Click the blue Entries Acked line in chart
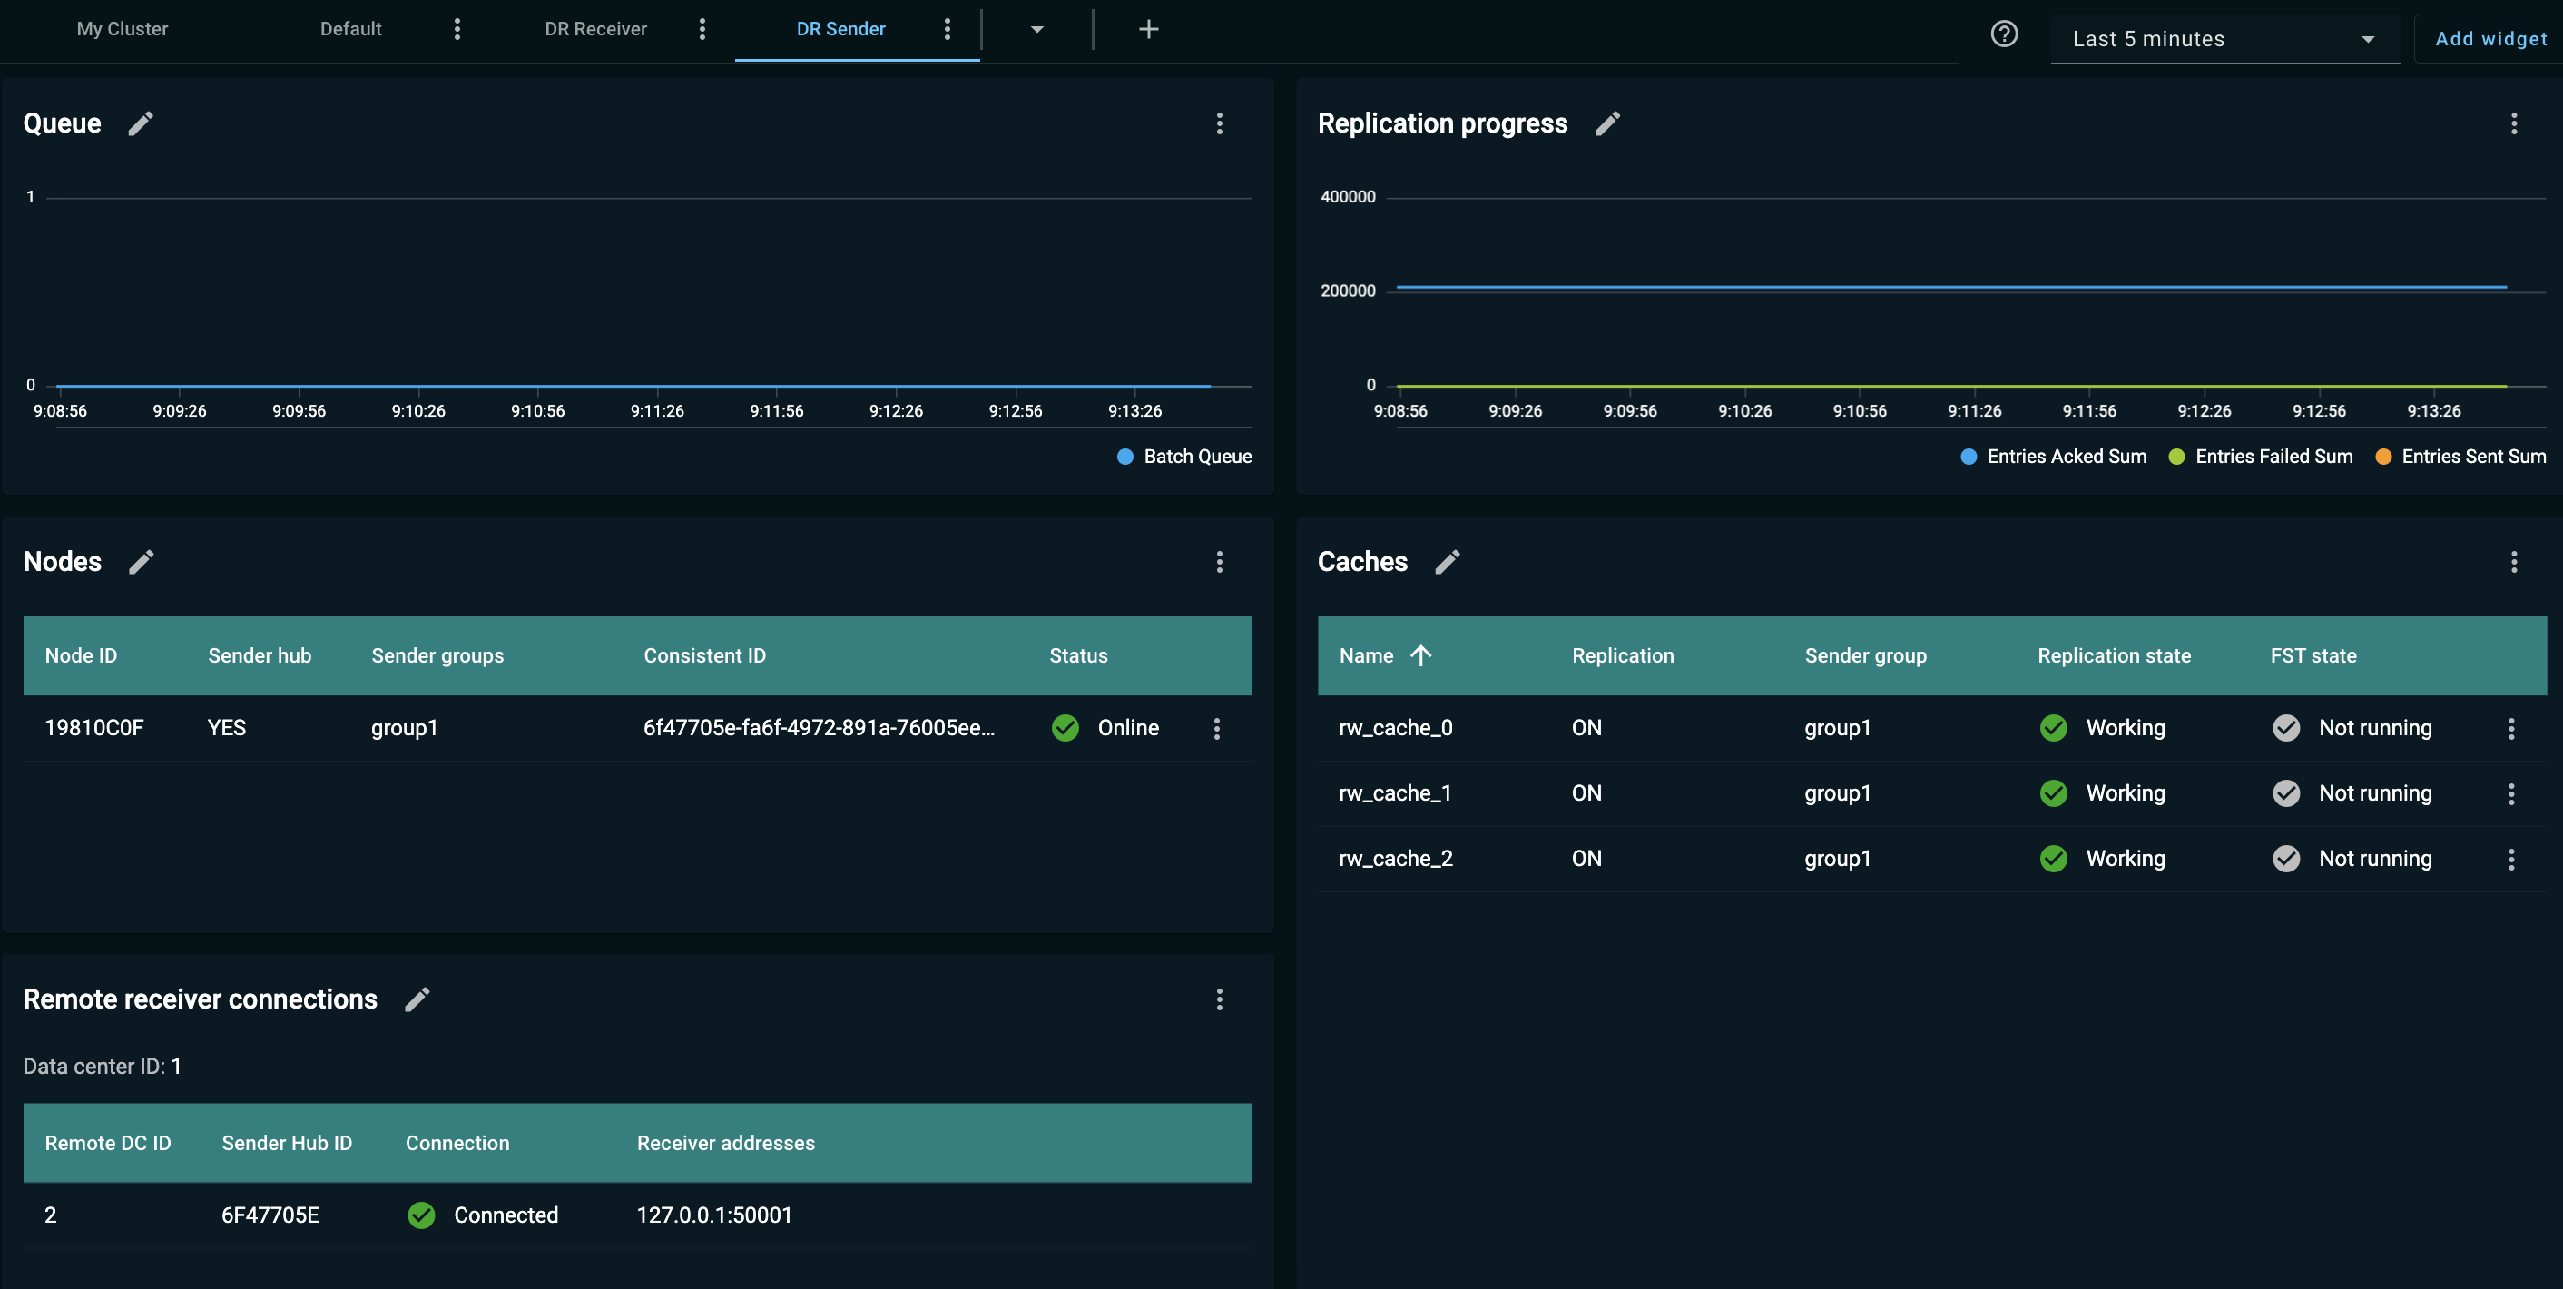This screenshot has height=1289, width=2563. 1951,287
